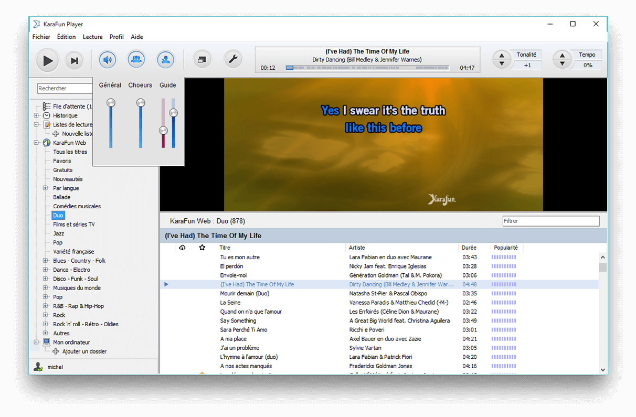Open settings with the wrench icon
636x417 pixels.
tap(233, 60)
